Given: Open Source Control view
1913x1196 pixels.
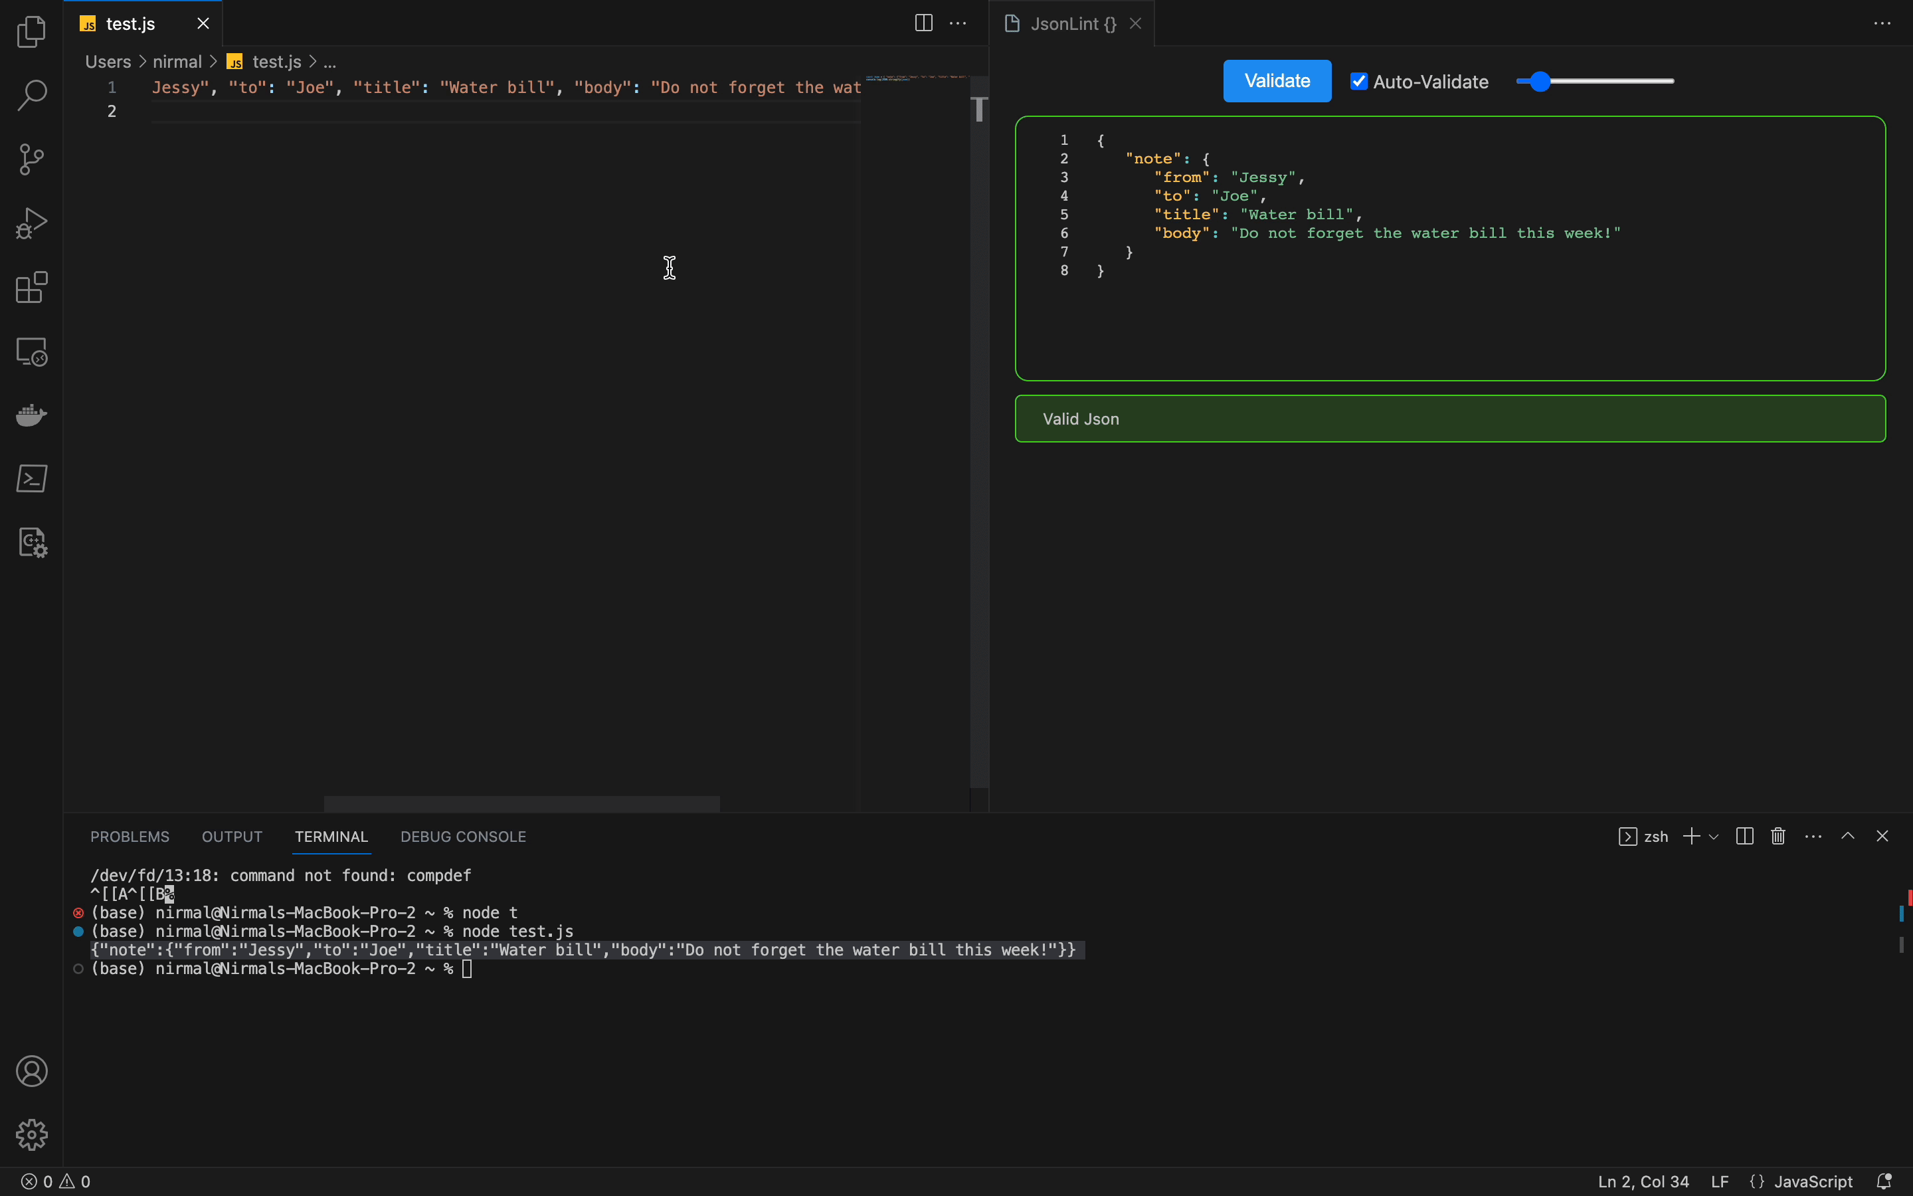Looking at the screenshot, I should point(32,159).
